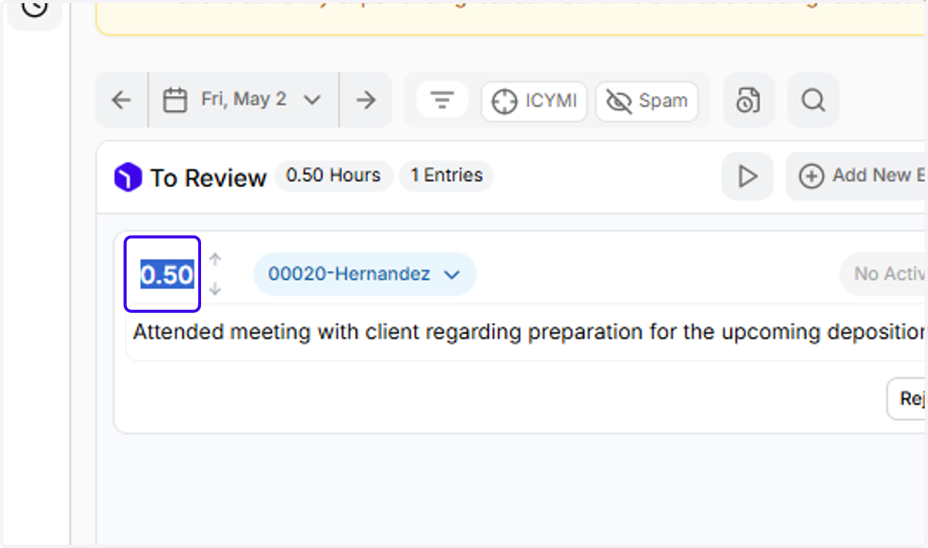The image size is (928, 548).
Task: Click Add New Entry button
Action: (x=857, y=176)
